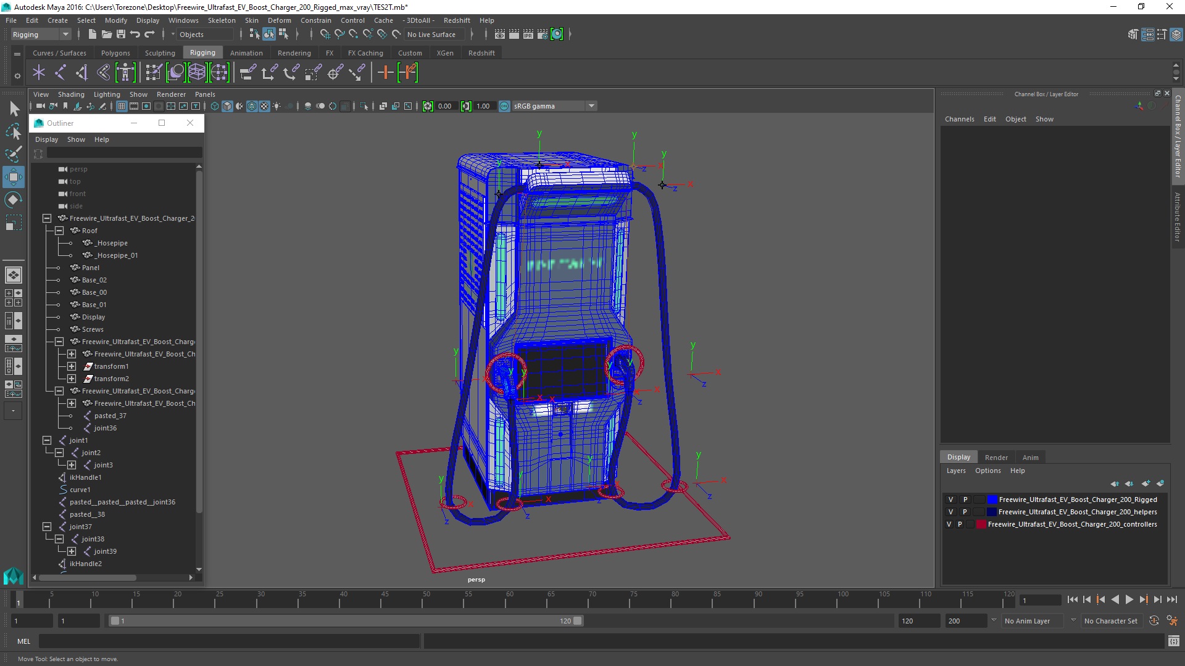Viewport: 1185px width, 666px height.
Task: Open the Deform menu
Action: point(279,20)
